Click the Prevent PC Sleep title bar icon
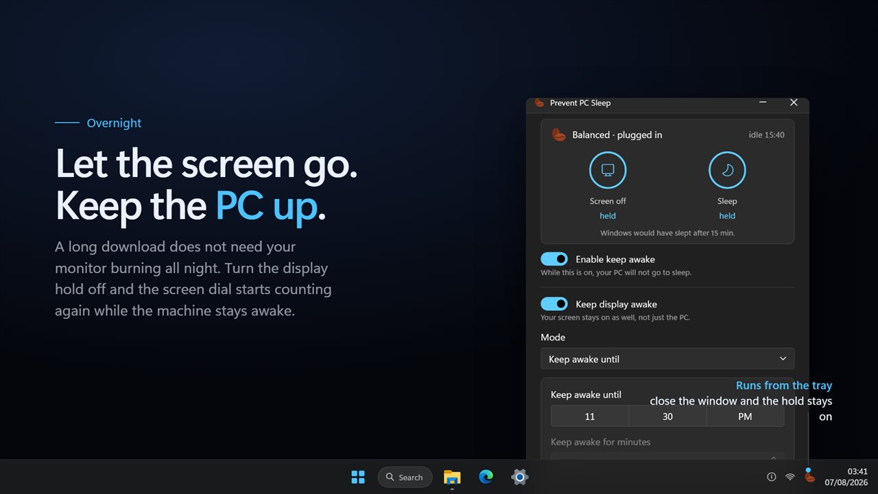 (539, 102)
